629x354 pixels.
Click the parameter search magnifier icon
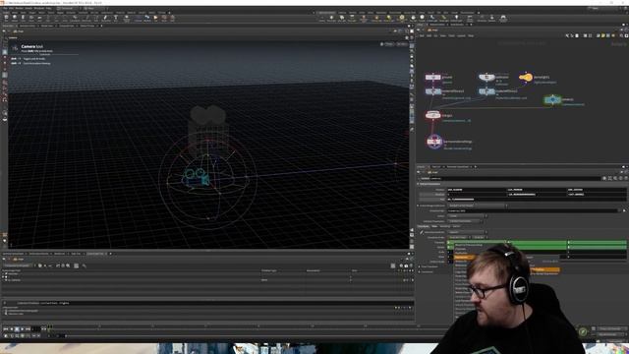tap(616, 178)
